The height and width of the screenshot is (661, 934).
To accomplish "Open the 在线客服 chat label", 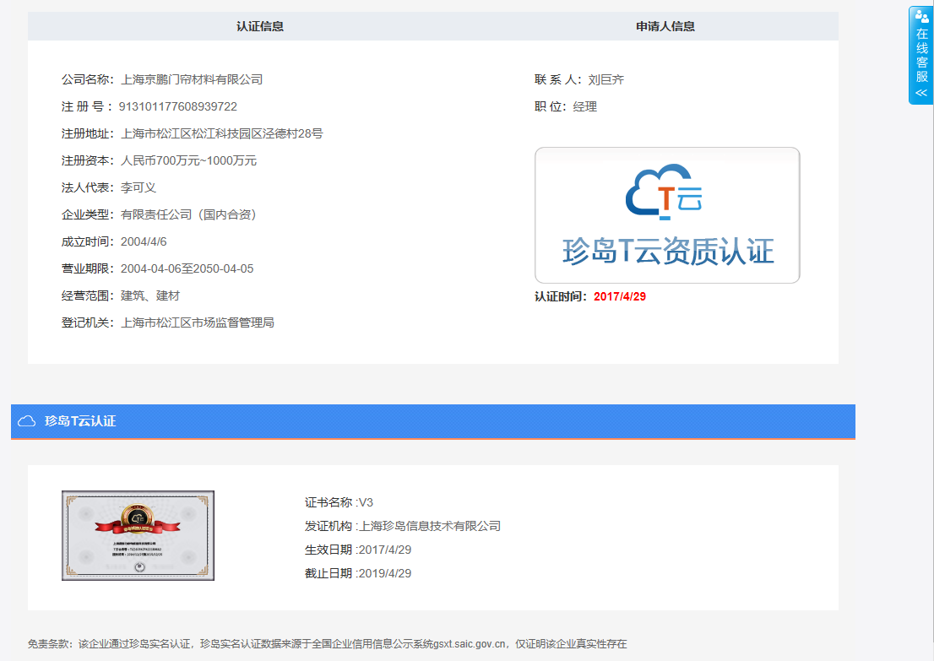I will (x=922, y=55).
